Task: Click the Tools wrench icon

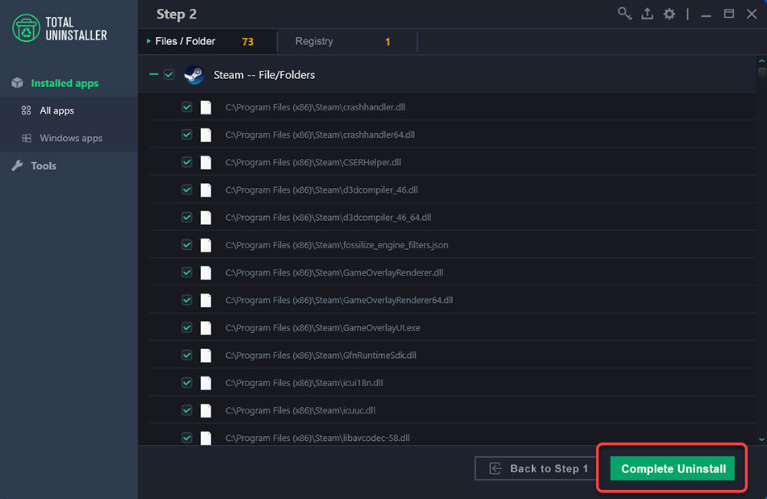Action: (18, 165)
